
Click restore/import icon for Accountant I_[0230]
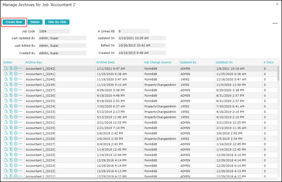click(x=11, y=128)
